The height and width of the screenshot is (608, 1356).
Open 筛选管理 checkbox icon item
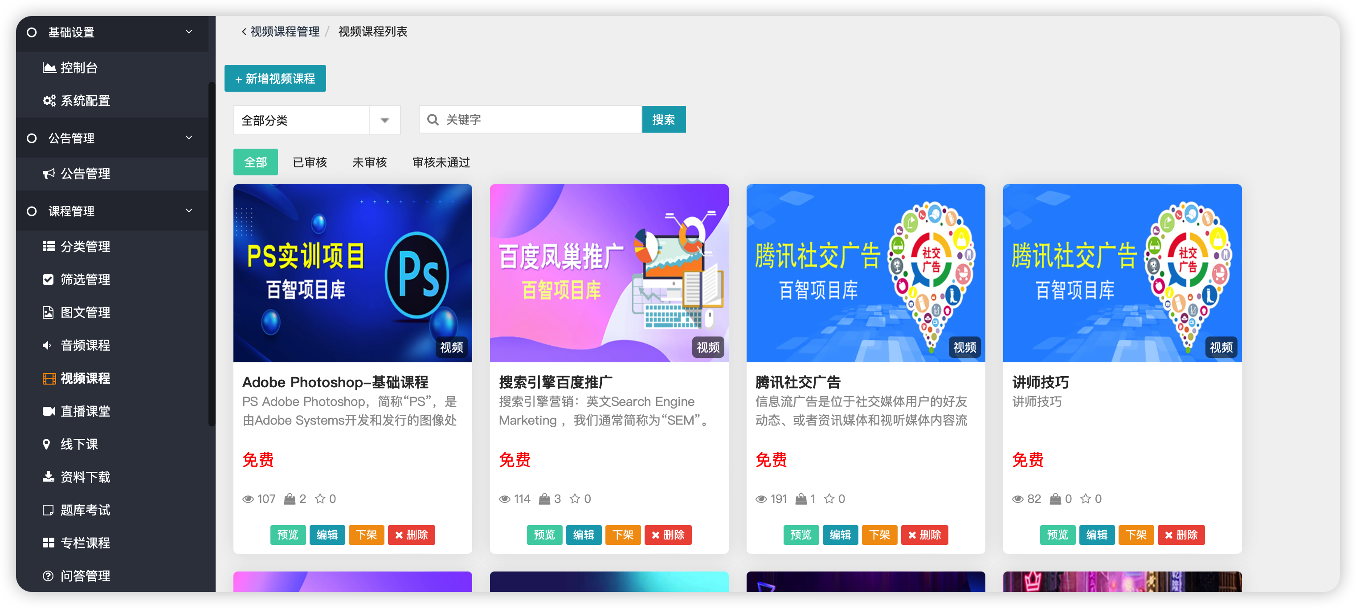point(49,279)
